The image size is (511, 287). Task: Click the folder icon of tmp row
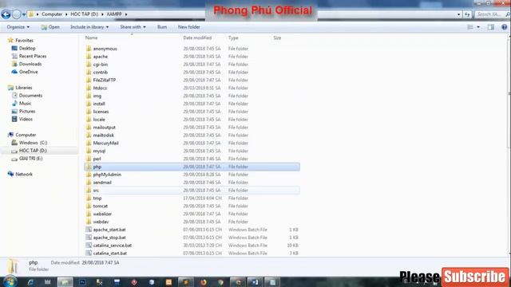[89, 198]
